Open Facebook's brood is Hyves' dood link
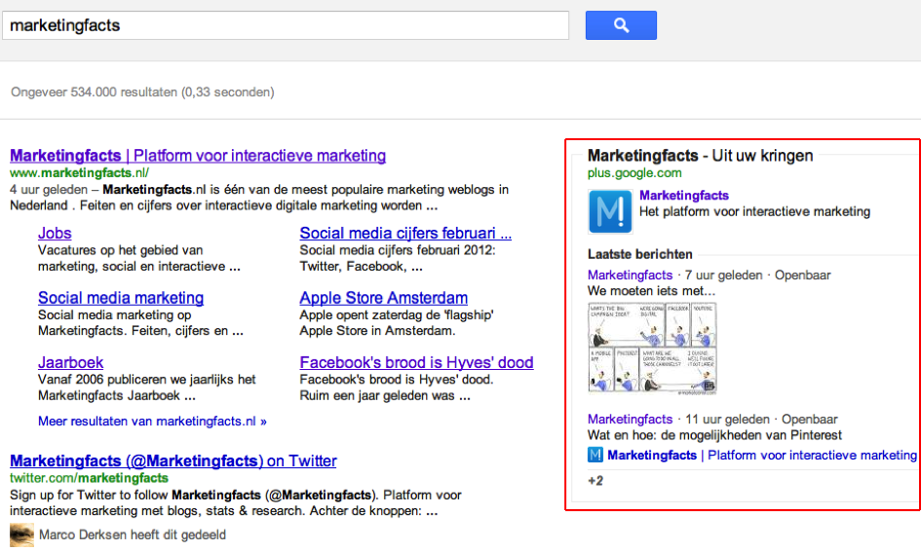The width and height of the screenshot is (921, 552). [x=416, y=363]
